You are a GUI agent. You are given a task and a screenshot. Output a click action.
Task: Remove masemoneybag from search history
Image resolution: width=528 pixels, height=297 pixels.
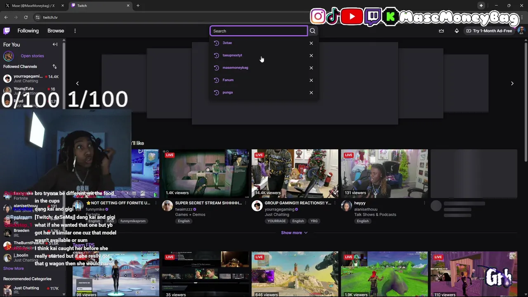click(x=311, y=68)
